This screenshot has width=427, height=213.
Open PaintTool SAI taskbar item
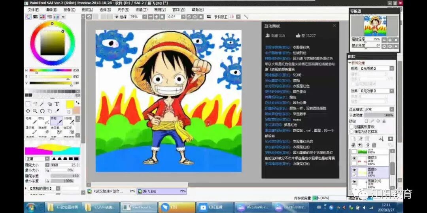[x=139, y=207]
